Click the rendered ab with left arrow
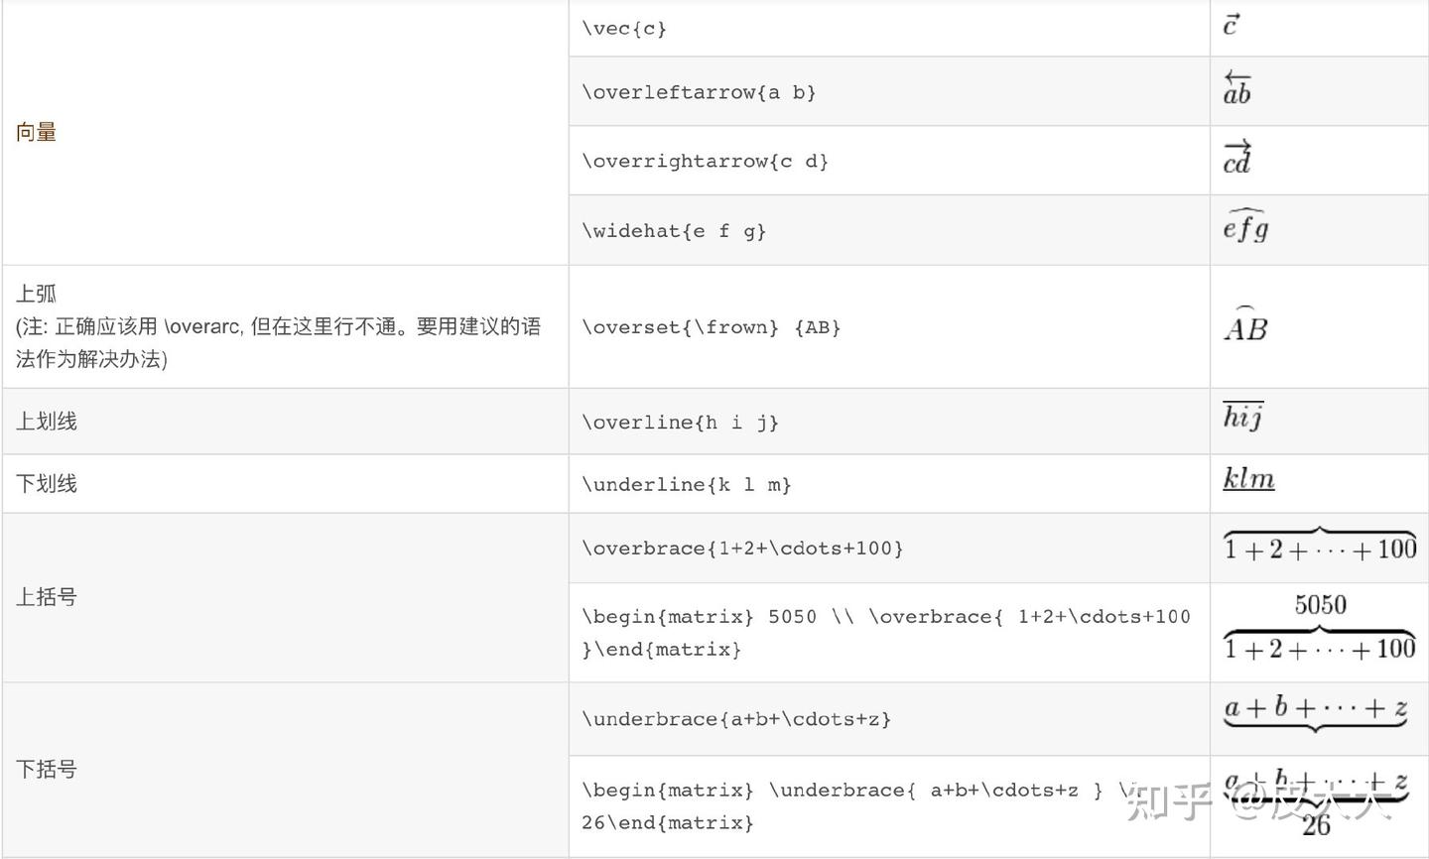 point(1236,89)
